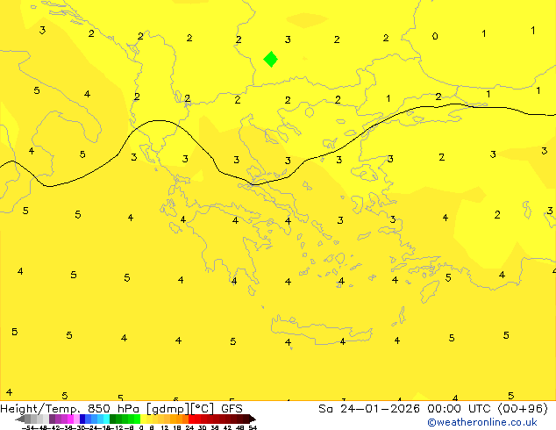The width and height of the screenshot is (556, 430).
Task: Select the (00+96) forecast offset label
Action: [x=520, y=409]
